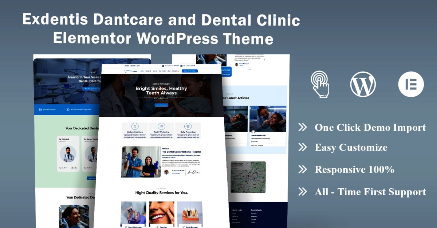Click the "Bright Smiles, Healthy Teeth Always" heading

[161, 91]
